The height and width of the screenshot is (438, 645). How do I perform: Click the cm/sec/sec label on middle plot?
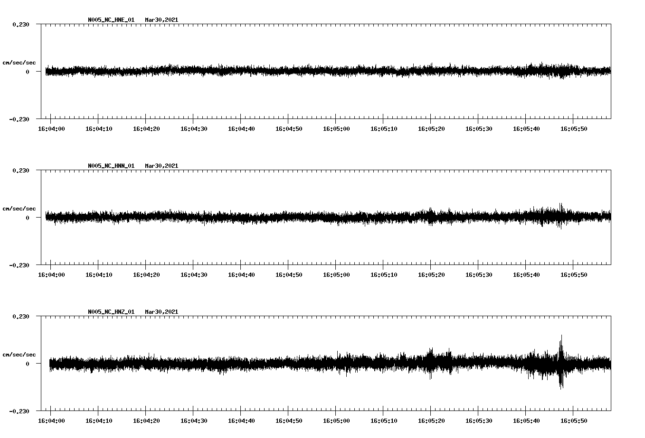(19, 209)
